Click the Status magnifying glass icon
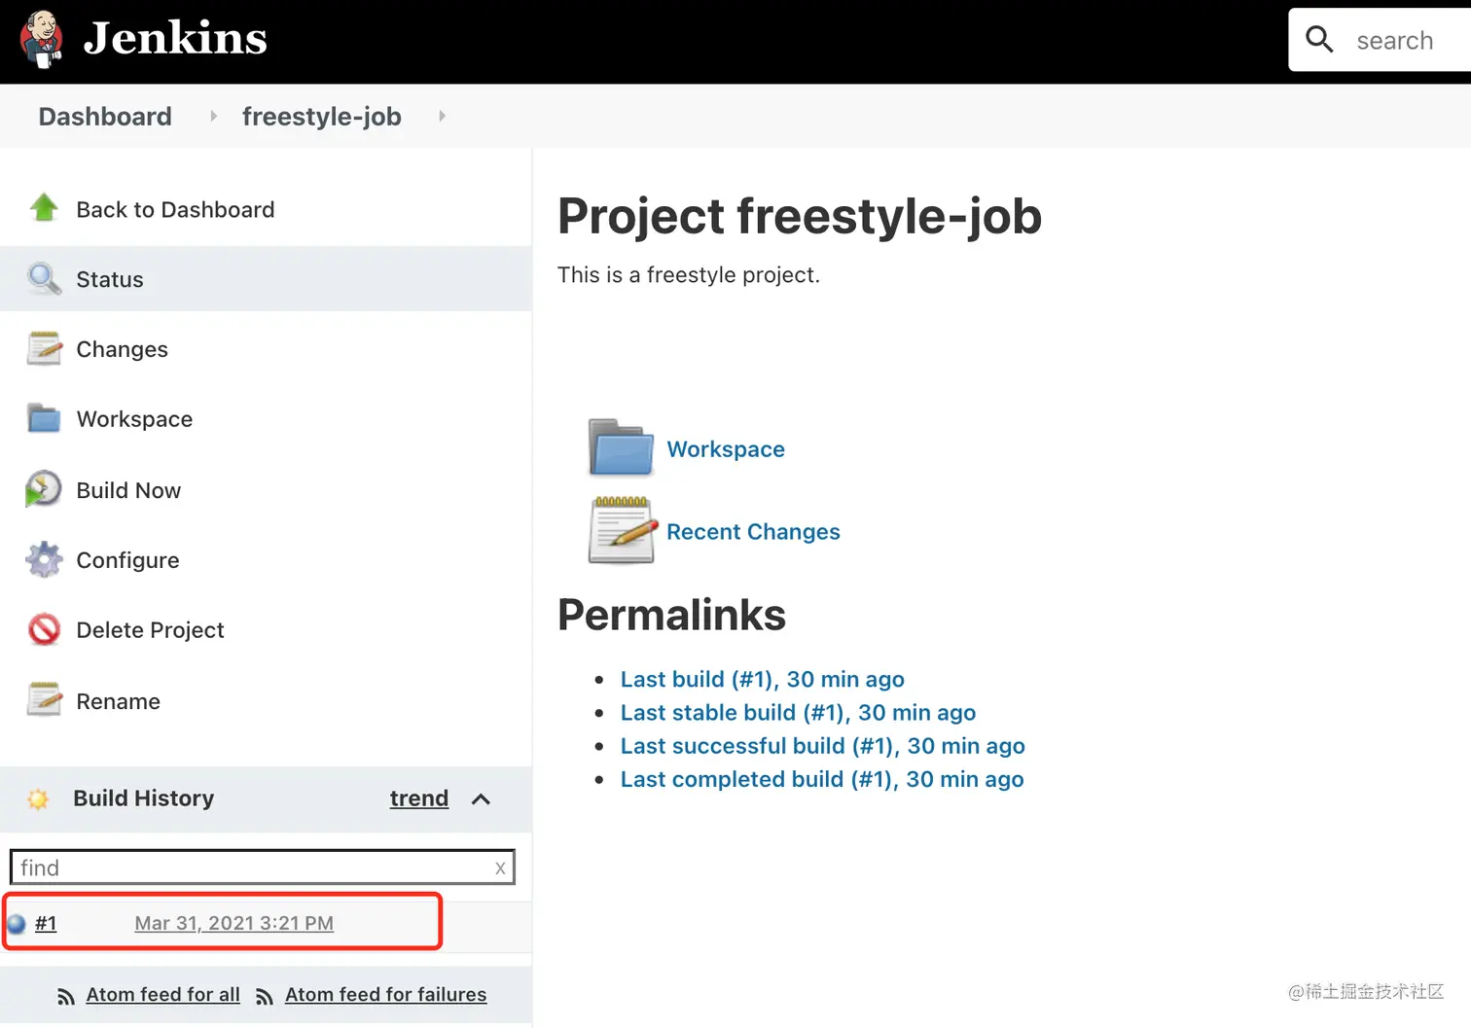Screen dimensions: 1471x1028 44,279
